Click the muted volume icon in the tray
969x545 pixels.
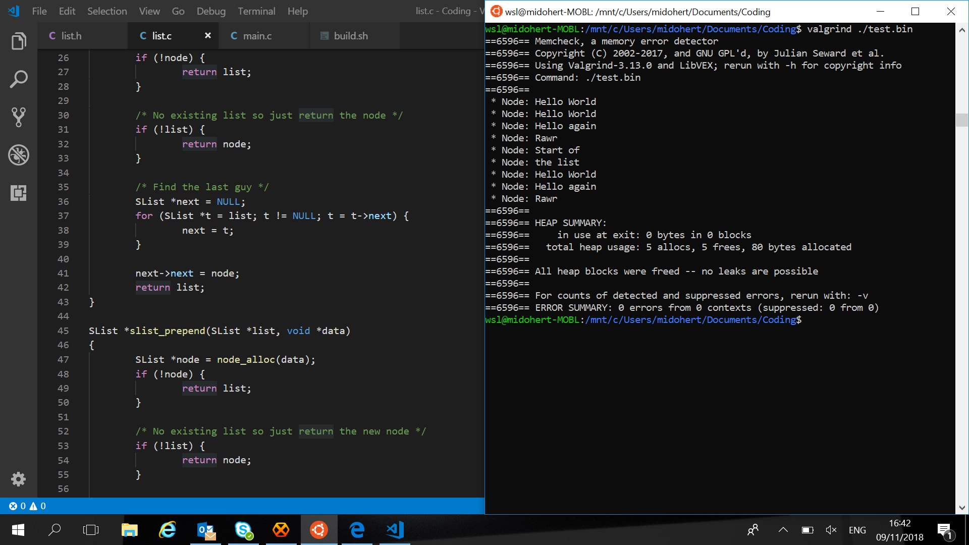tap(831, 530)
